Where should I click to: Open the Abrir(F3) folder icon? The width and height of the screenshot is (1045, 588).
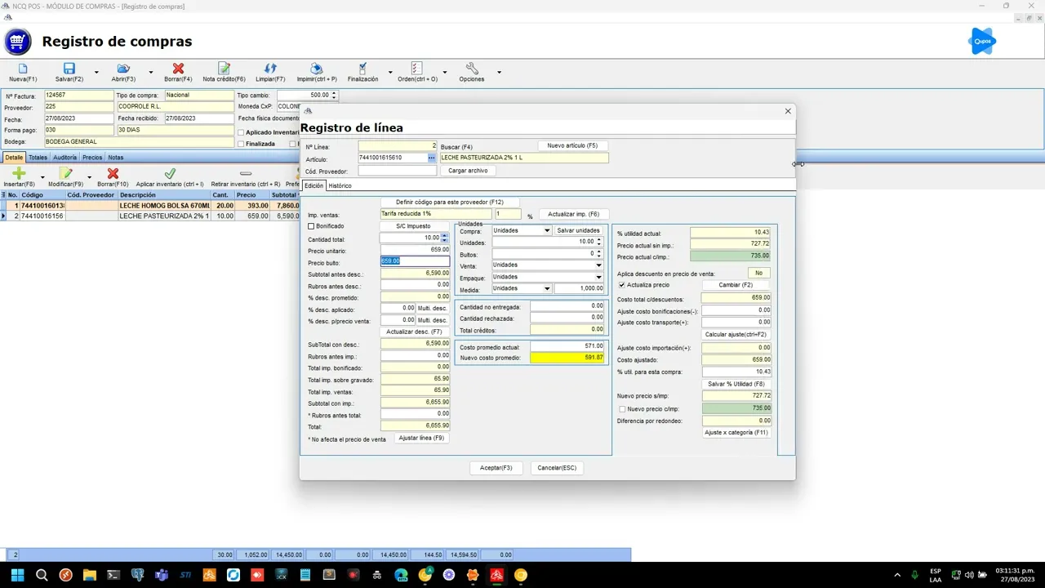[123, 69]
